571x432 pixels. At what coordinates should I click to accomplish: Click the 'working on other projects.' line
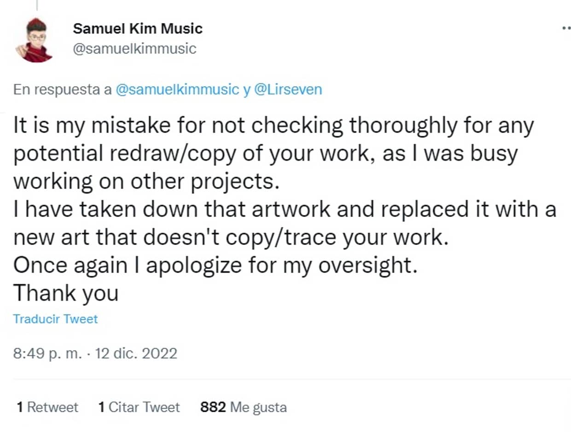tap(146, 181)
